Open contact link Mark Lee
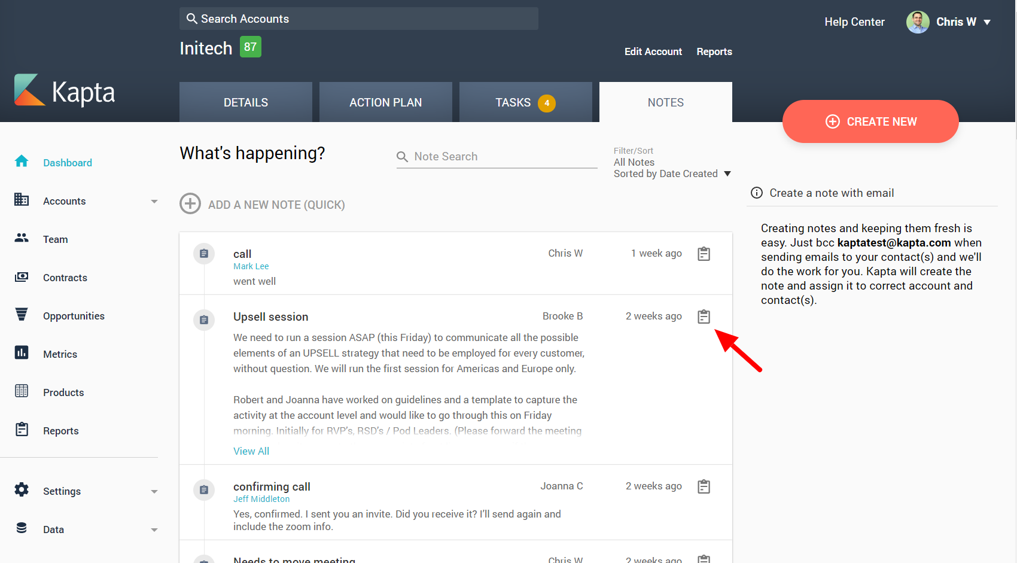 251,266
